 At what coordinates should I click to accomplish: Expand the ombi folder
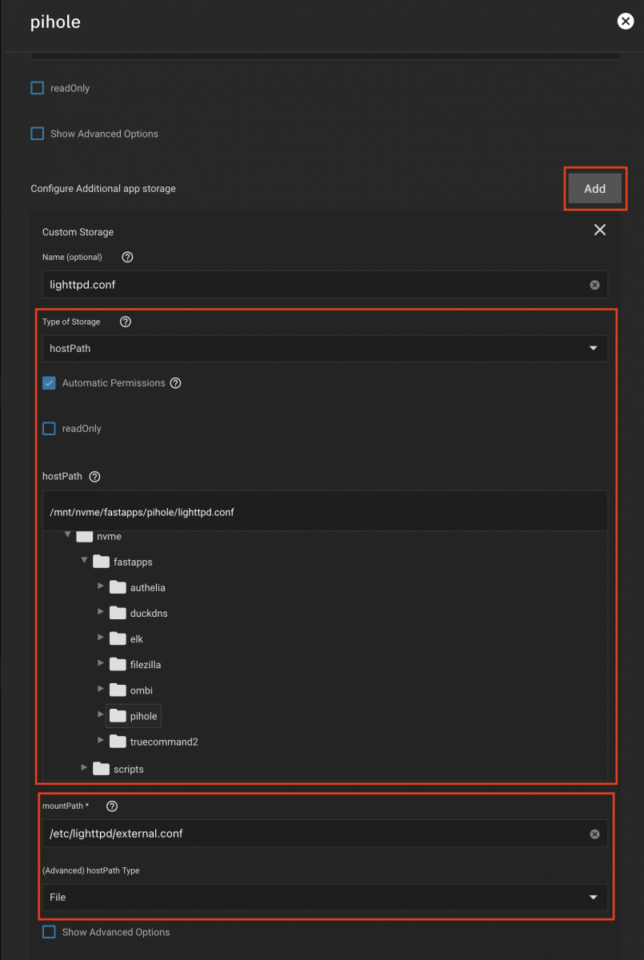click(x=101, y=689)
